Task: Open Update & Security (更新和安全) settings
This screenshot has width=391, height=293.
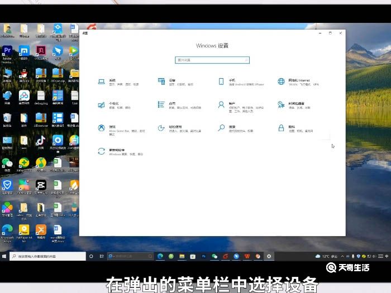Action: [121, 152]
